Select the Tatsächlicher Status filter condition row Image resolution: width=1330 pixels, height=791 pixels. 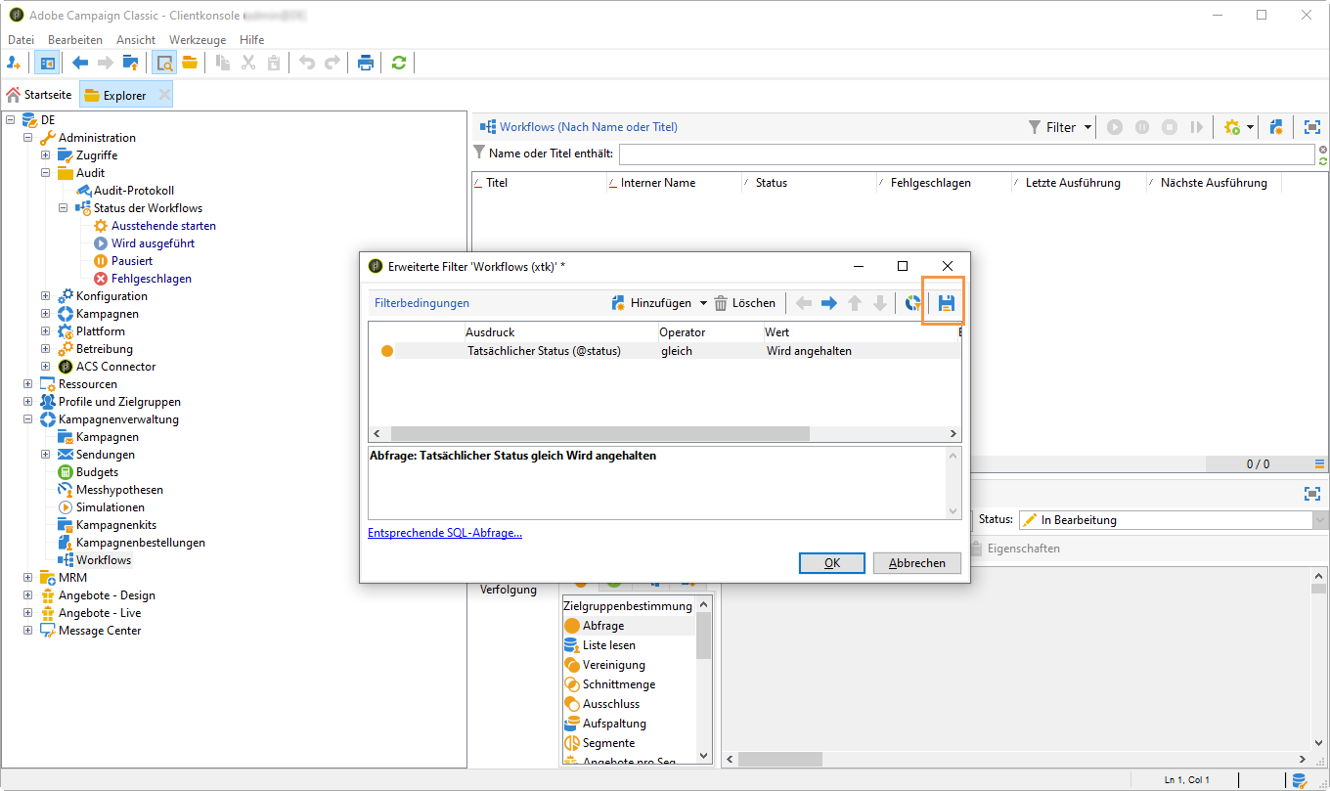(665, 351)
